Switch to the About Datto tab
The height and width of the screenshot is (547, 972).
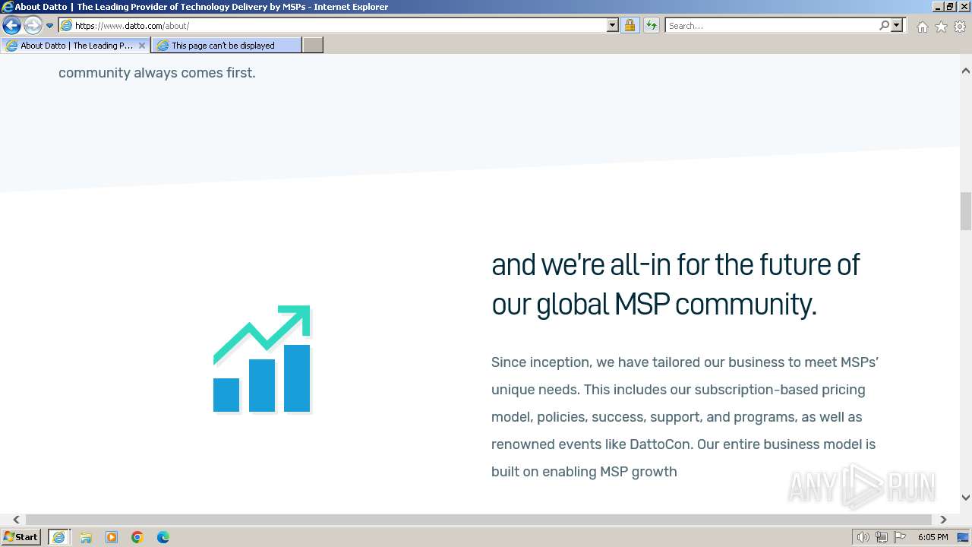[75, 46]
